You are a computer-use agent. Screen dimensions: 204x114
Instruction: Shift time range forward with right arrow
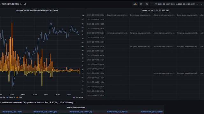[x=201, y=4]
